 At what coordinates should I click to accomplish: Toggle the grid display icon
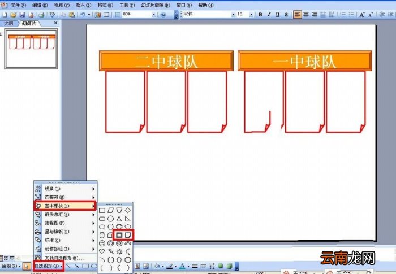pyautogui.click(x=117, y=15)
